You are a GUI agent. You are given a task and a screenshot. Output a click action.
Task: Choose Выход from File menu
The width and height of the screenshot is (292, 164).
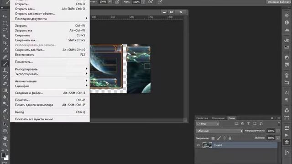[50, 112]
